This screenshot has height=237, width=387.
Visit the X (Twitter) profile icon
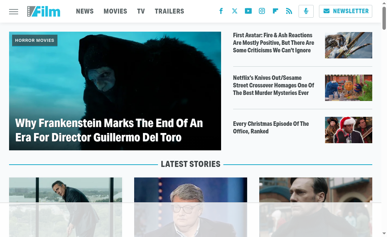point(235,11)
